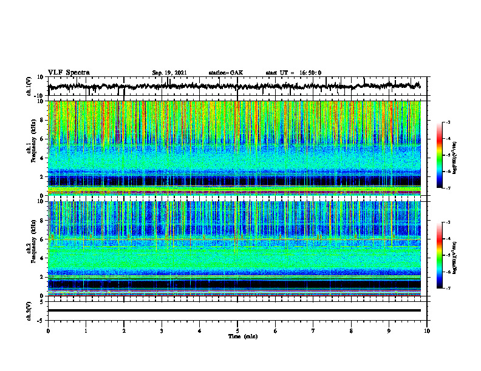Image resolution: width=481 pixels, height=371 pixels.
Task: Click time axis tick label '0'
Action: click(x=48, y=331)
